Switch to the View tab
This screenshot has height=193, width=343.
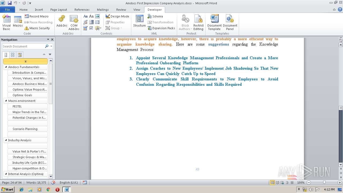pos(137,10)
